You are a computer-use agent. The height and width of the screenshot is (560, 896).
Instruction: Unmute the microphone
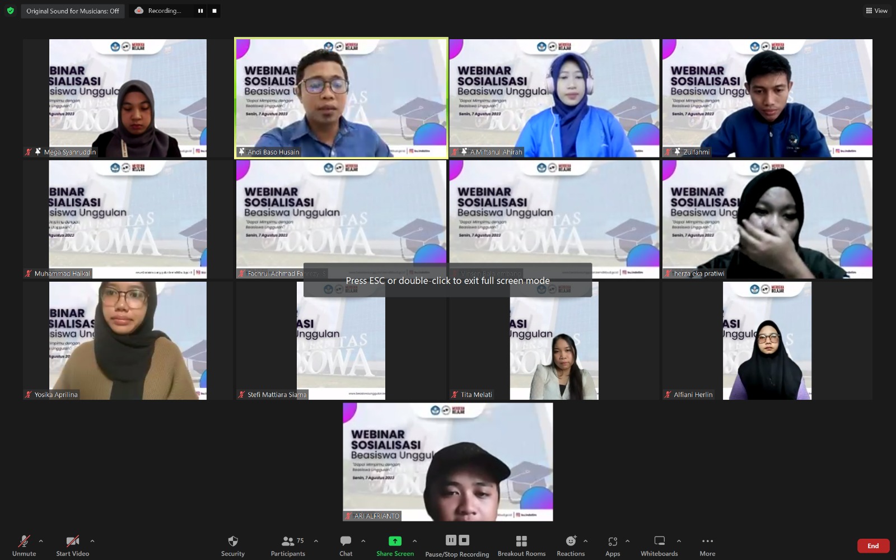pos(24,541)
